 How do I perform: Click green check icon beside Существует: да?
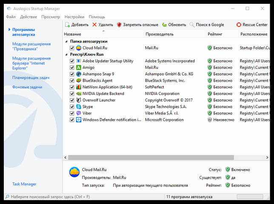pyautogui.click(x=228, y=178)
